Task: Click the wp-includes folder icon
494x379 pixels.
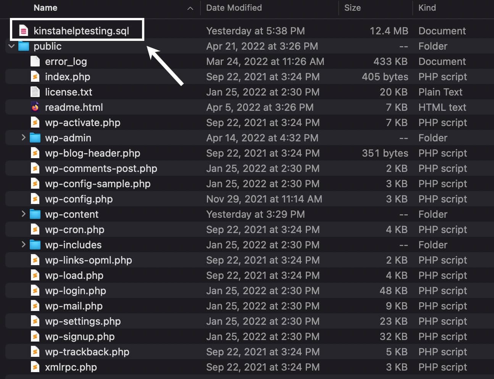Action: coord(35,245)
